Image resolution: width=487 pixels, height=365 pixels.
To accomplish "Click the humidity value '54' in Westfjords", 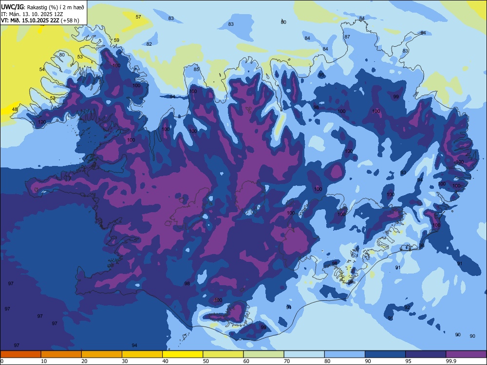I will click(x=42, y=69).
